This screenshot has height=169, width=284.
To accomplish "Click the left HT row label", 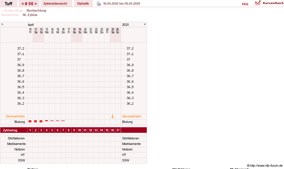I will (23, 155).
